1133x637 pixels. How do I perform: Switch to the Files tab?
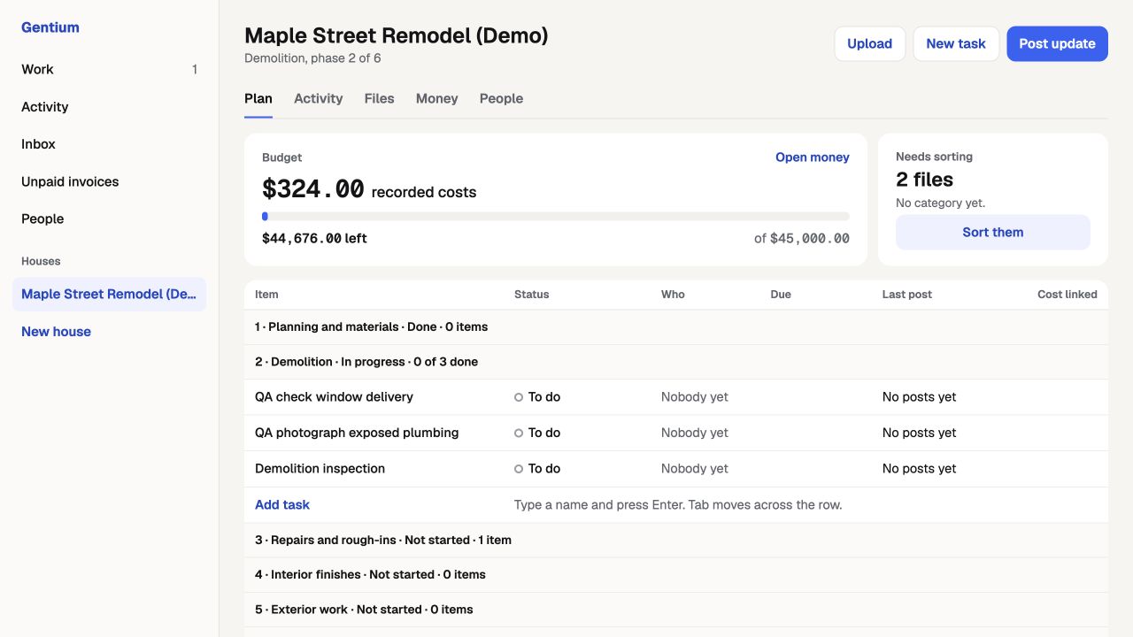[x=379, y=99]
